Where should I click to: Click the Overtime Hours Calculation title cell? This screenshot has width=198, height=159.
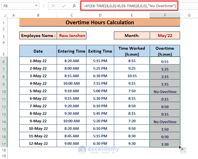click(100, 22)
